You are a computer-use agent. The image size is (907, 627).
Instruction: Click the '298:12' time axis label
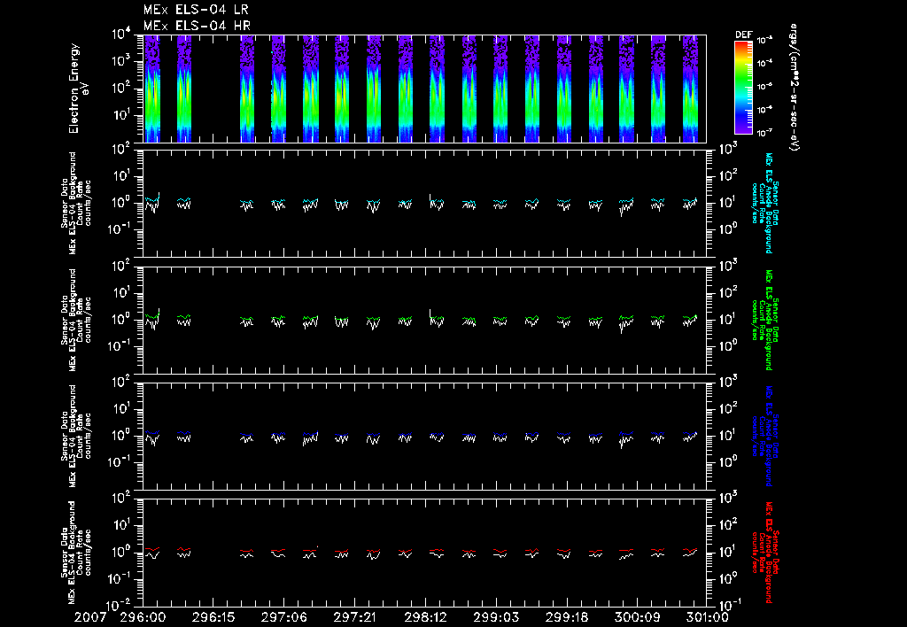point(425,617)
